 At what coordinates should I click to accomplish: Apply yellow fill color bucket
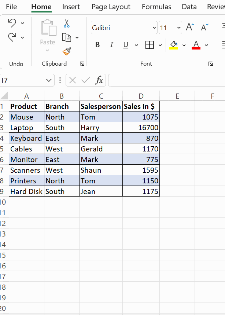click(174, 45)
